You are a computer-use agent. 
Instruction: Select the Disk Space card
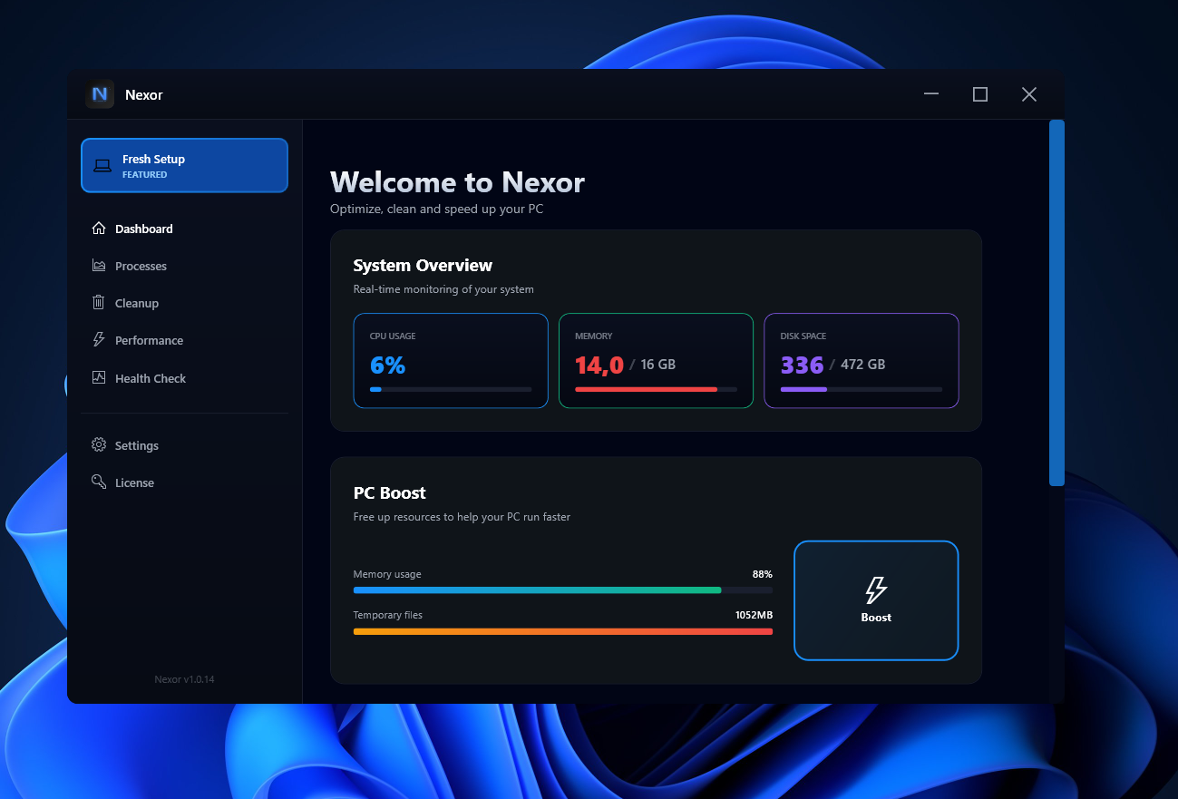(x=862, y=361)
